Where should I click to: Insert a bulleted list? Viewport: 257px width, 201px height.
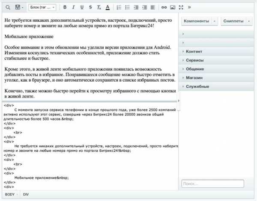pos(127,7)
